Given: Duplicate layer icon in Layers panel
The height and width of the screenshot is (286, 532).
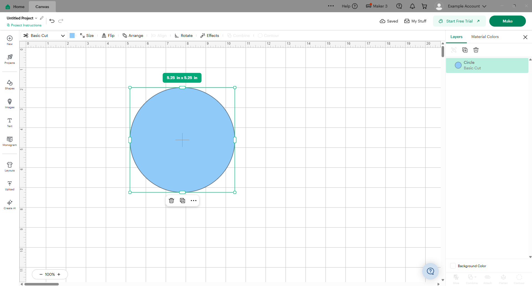Looking at the screenshot, I should 465,50.
